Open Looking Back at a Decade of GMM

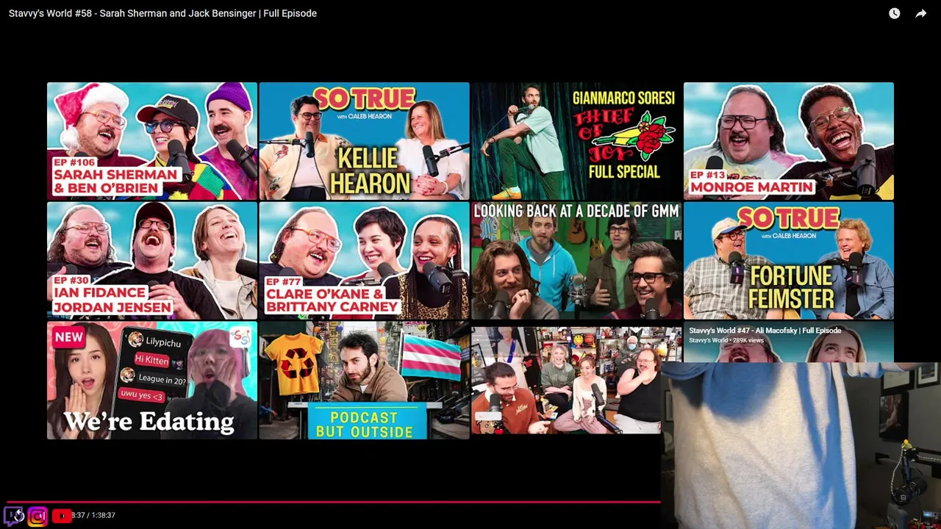pos(576,261)
